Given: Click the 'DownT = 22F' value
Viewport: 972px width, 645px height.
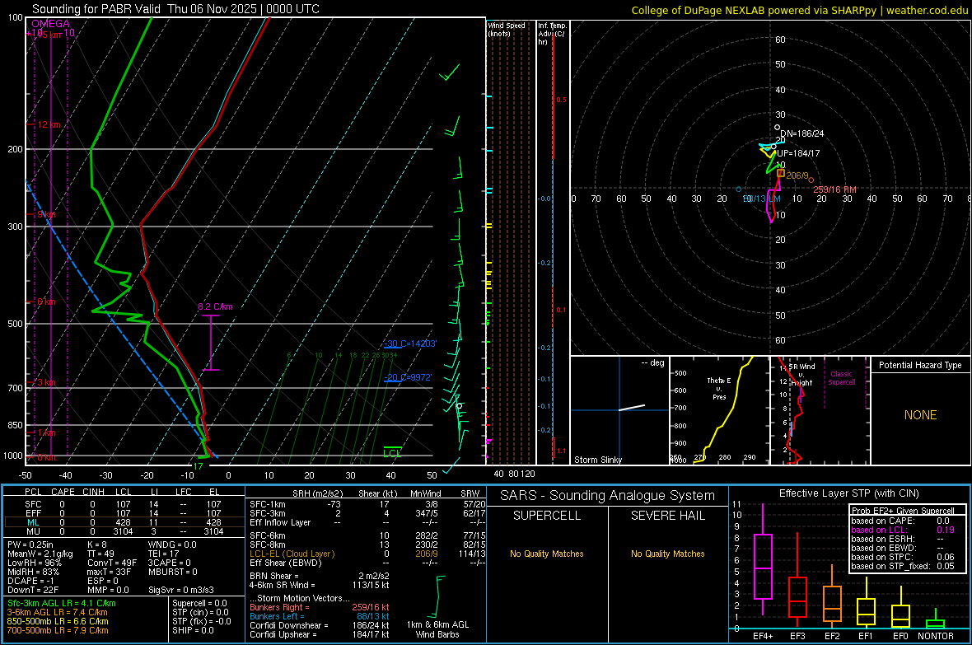Looking at the screenshot, I should [x=33, y=590].
